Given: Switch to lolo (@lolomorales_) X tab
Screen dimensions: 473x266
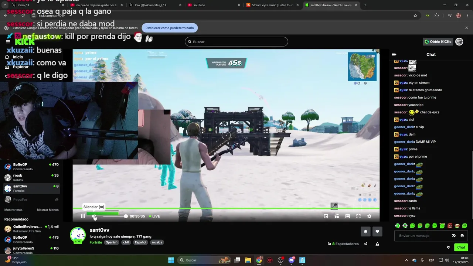Looking at the screenshot, I should [x=154, y=5].
